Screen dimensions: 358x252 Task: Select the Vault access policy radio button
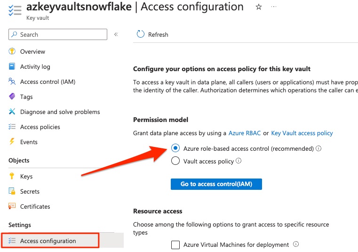(x=175, y=161)
